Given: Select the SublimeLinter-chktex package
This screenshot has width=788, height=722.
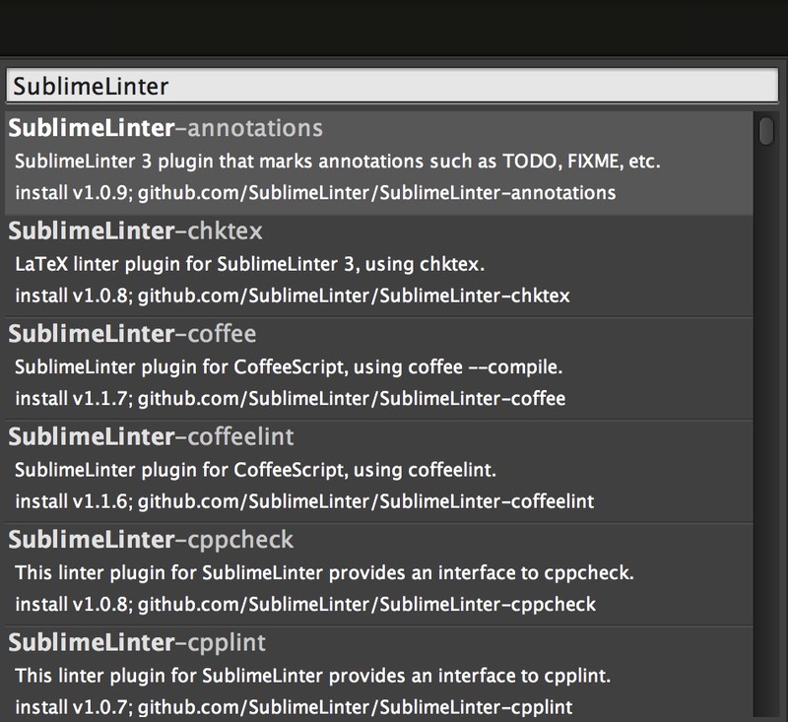Looking at the screenshot, I should (379, 266).
